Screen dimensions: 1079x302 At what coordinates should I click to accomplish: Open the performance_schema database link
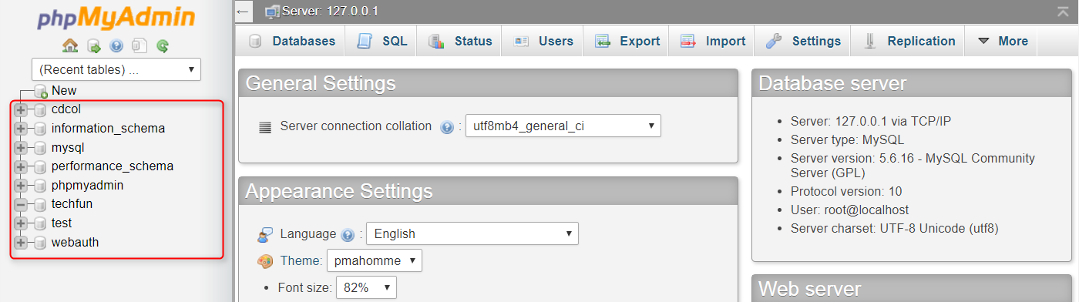tap(113, 166)
